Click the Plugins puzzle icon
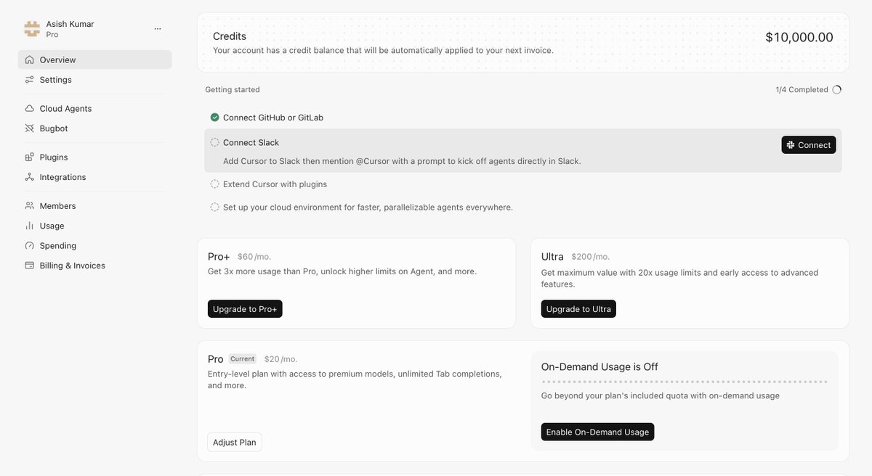 point(30,157)
